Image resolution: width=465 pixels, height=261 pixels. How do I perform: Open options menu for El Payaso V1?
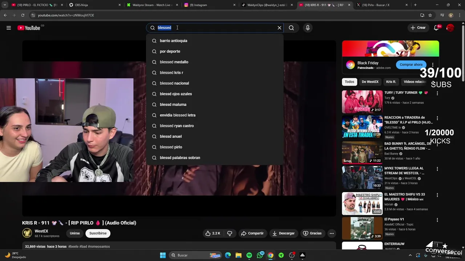coord(437,220)
